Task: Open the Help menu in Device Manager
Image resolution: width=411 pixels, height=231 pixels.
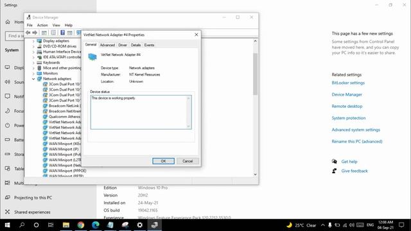Action: pyautogui.click(x=69, y=25)
